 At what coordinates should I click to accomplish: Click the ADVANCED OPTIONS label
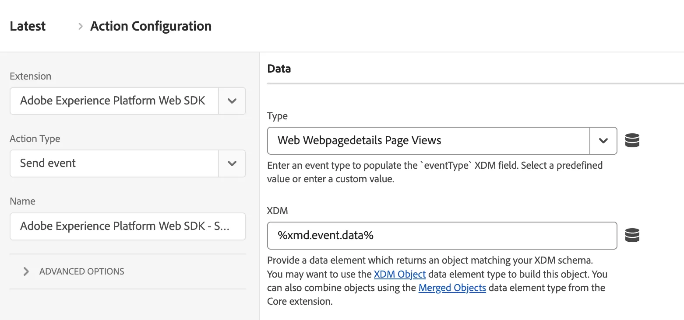(x=82, y=271)
